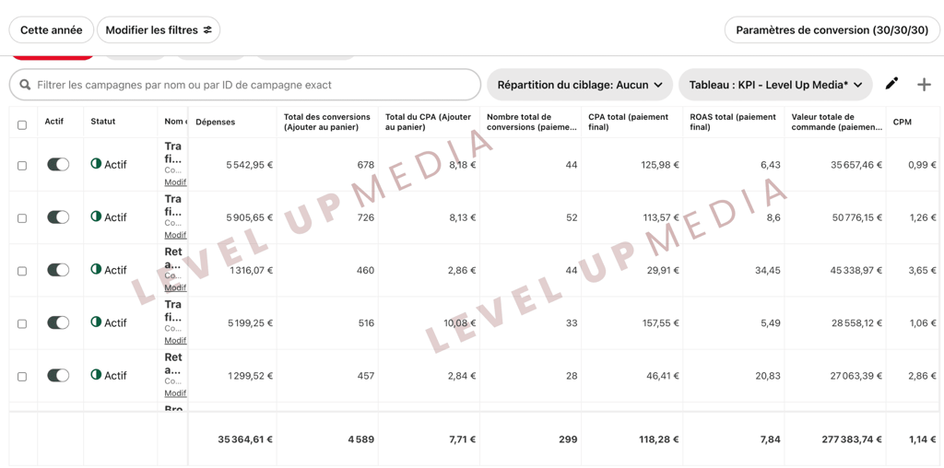Sort by the Dépenses column header
Screen dimensions: 944x468
click(216, 122)
